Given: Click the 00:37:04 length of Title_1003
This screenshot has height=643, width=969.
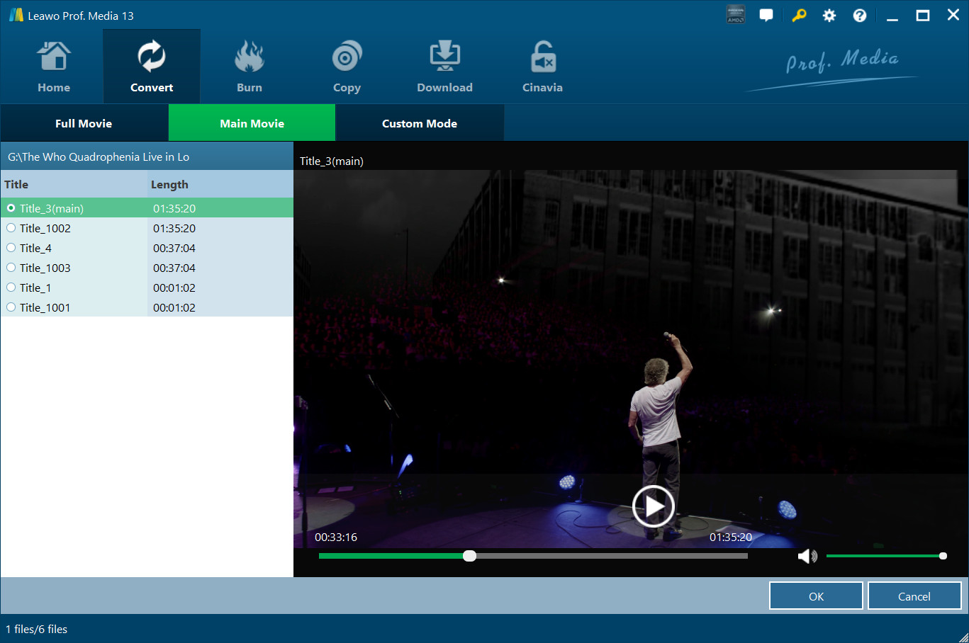Looking at the screenshot, I should (x=174, y=268).
